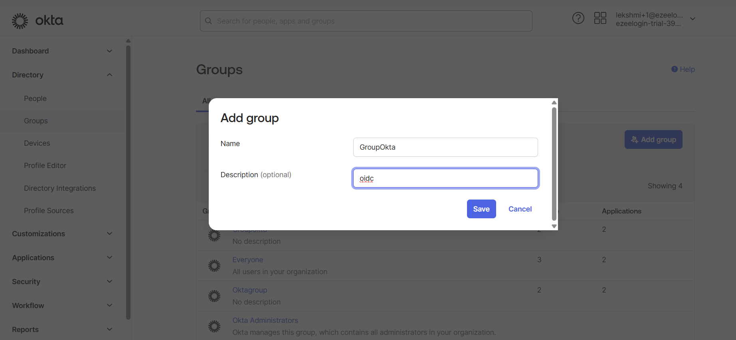Screen dimensions: 736x340
Task: Cancel the Add group dialog
Action: (520, 209)
